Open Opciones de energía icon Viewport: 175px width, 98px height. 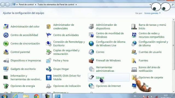[6, 86]
